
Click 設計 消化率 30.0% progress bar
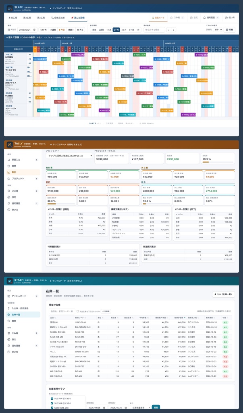click(x=61, y=204)
